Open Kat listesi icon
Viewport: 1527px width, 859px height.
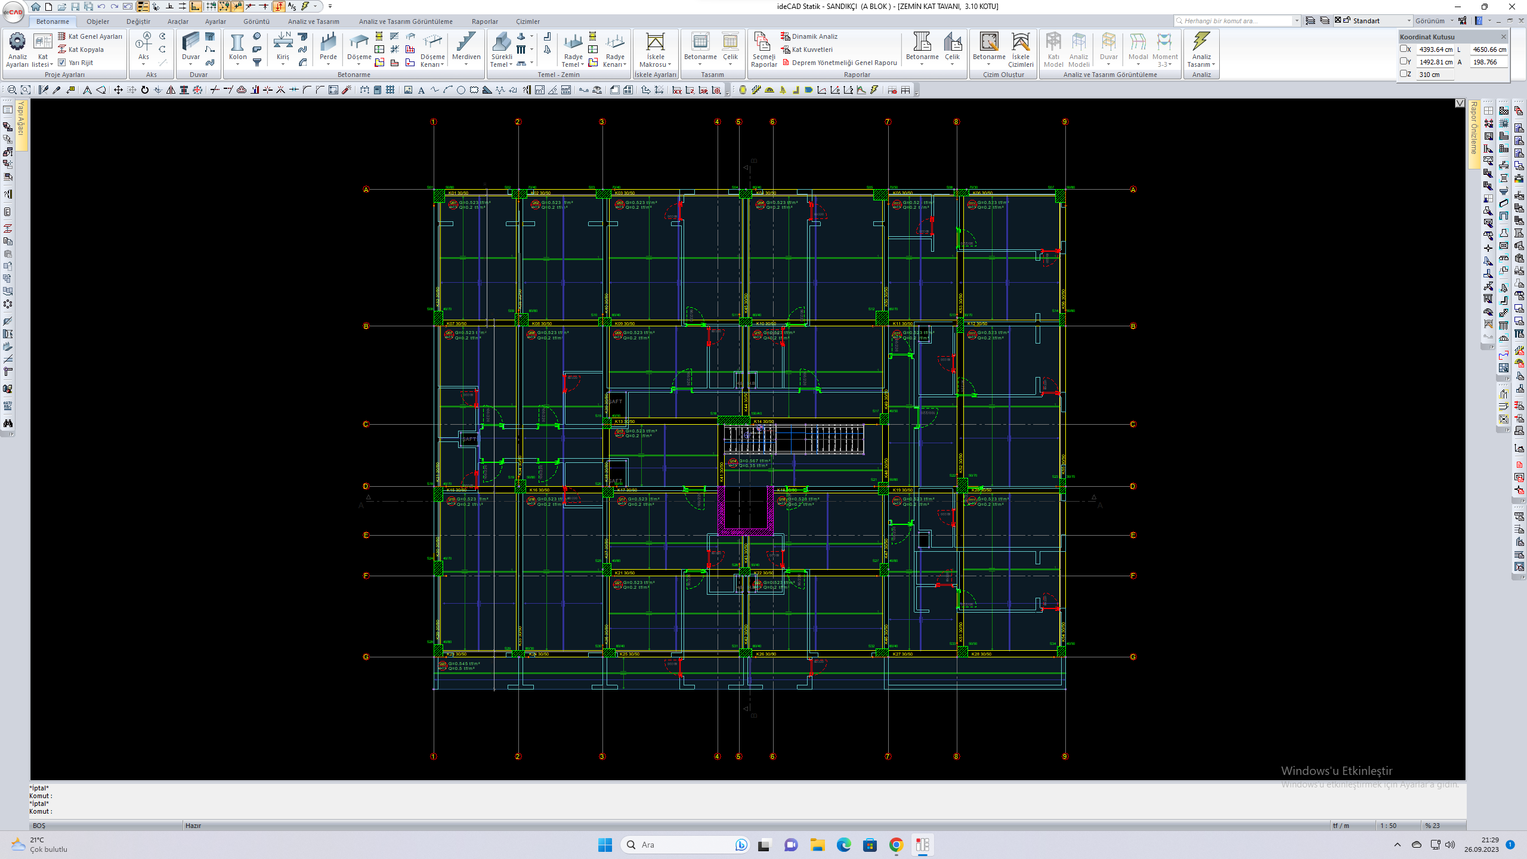pyautogui.click(x=42, y=50)
